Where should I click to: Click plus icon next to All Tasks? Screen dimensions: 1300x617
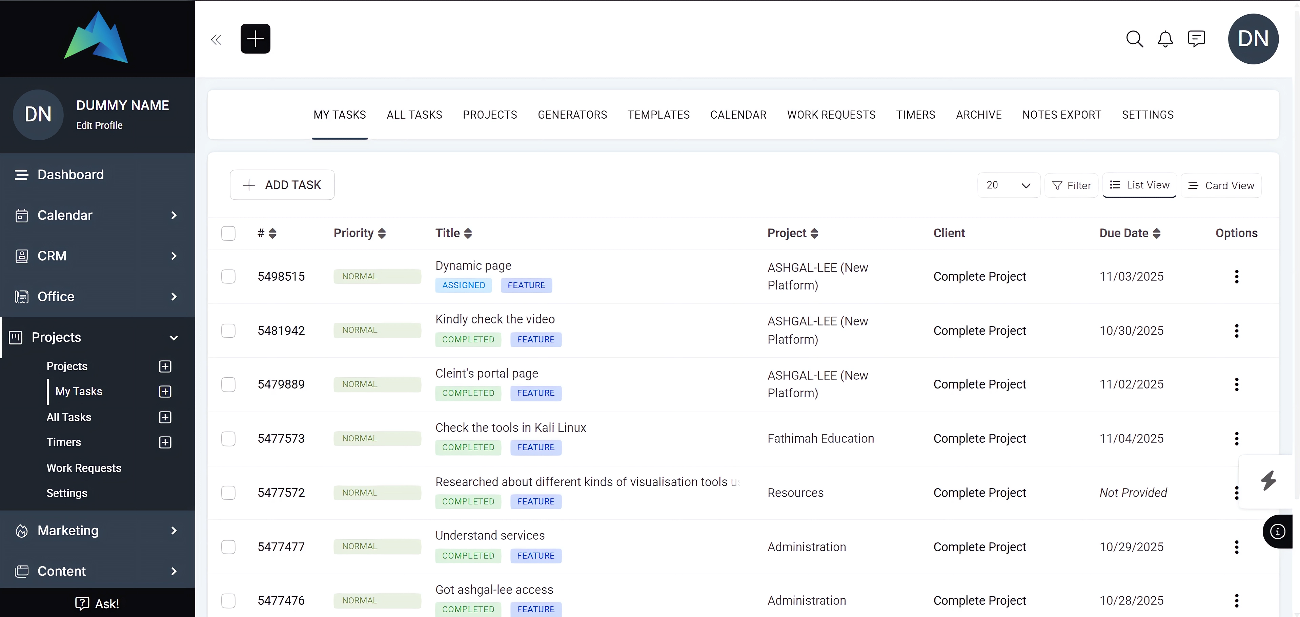pos(165,417)
